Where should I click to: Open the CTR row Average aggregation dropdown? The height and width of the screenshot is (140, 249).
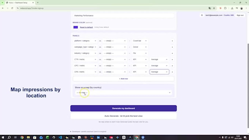(159, 59)
